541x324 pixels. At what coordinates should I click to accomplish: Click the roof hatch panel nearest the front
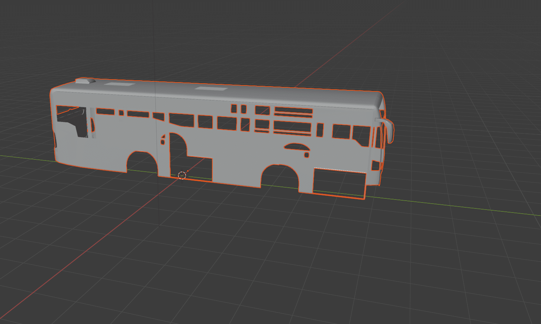[211, 88]
